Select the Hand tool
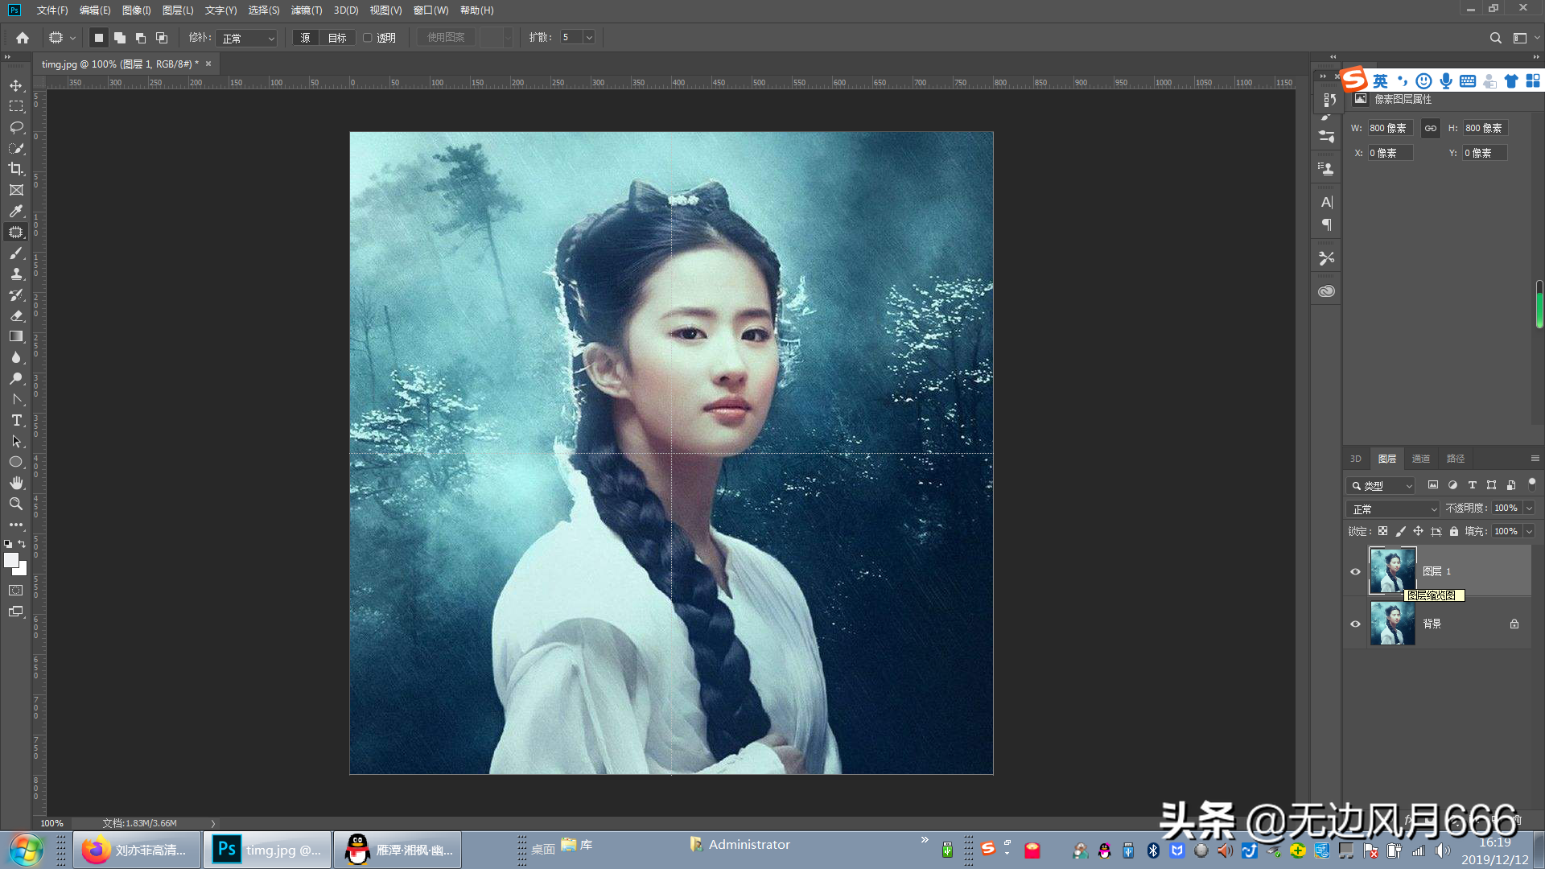 pyautogui.click(x=16, y=483)
